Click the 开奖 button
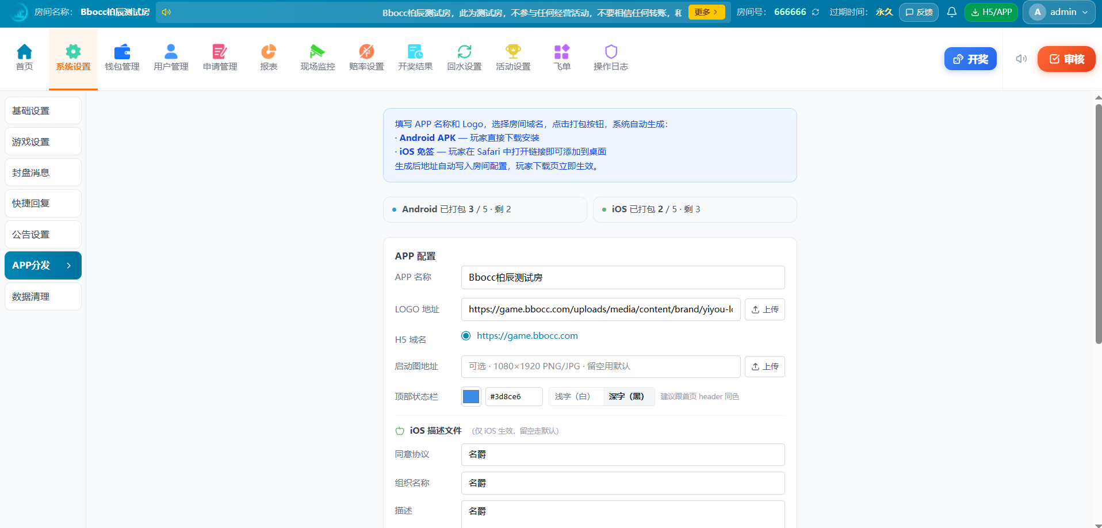This screenshot has width=1102, height=528. click(970, 59)
